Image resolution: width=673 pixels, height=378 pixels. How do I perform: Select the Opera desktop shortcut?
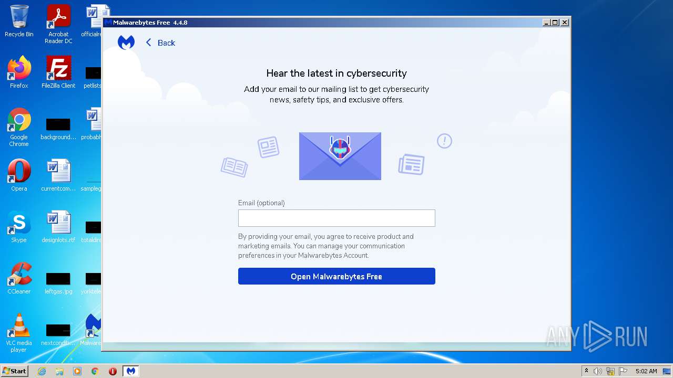coord(19,175)
